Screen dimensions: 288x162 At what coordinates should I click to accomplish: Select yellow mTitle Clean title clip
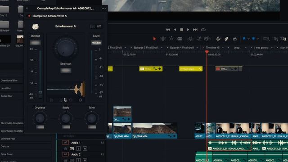pos(191,69)
